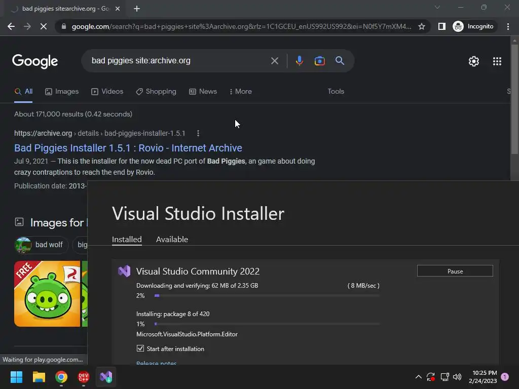519x389 pixels.
Task: Pause the Visual Studio Community 2022 download
Action: (x=455, y=271)
